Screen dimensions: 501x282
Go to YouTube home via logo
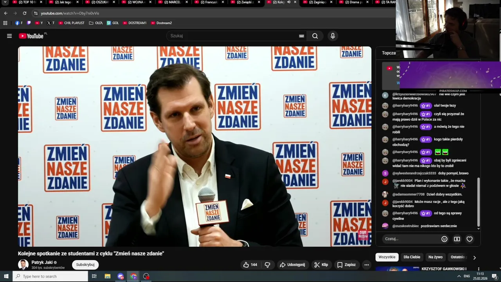point(31,36)
